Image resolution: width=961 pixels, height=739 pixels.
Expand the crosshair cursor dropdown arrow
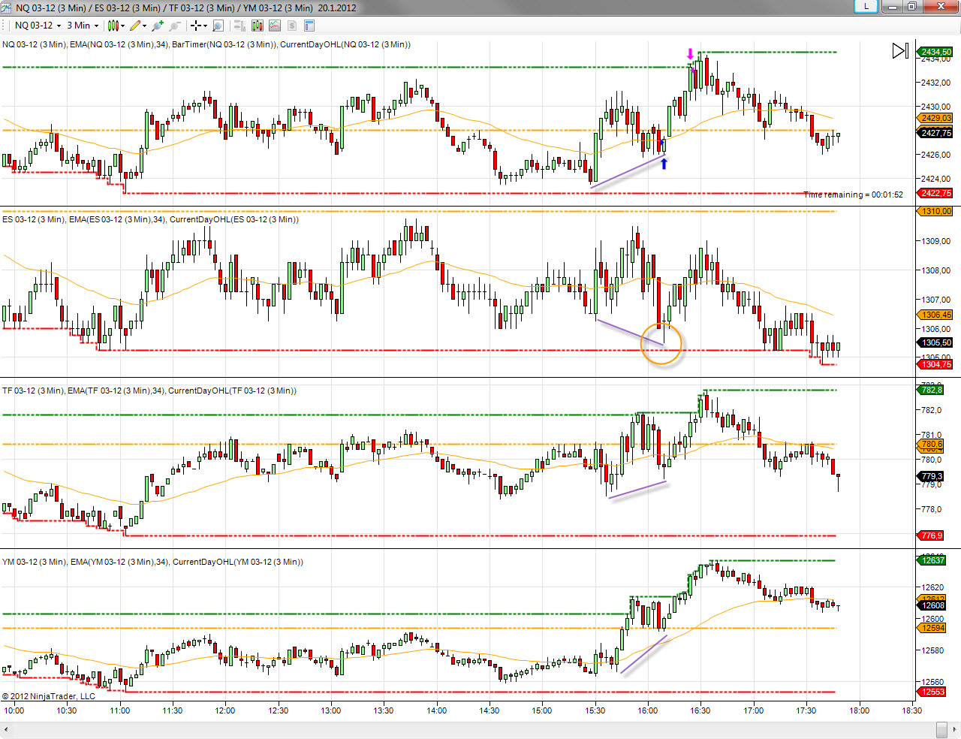pyautogui.click(x=206, y=26)
